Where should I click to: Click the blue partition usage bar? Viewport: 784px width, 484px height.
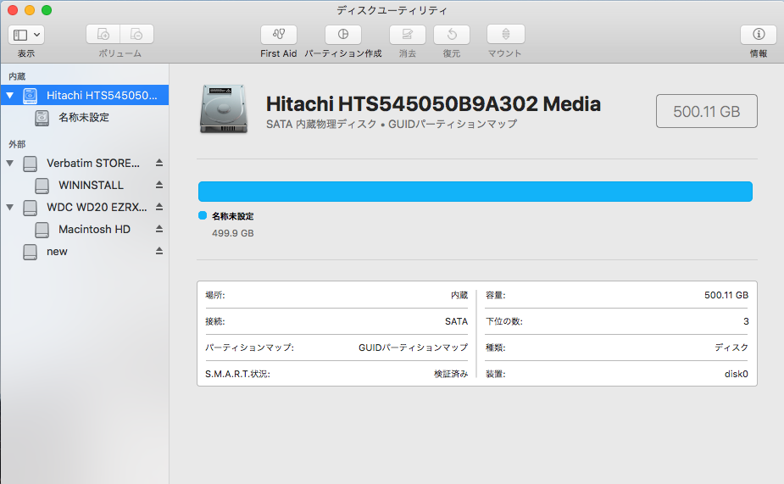tap(475, 192)
